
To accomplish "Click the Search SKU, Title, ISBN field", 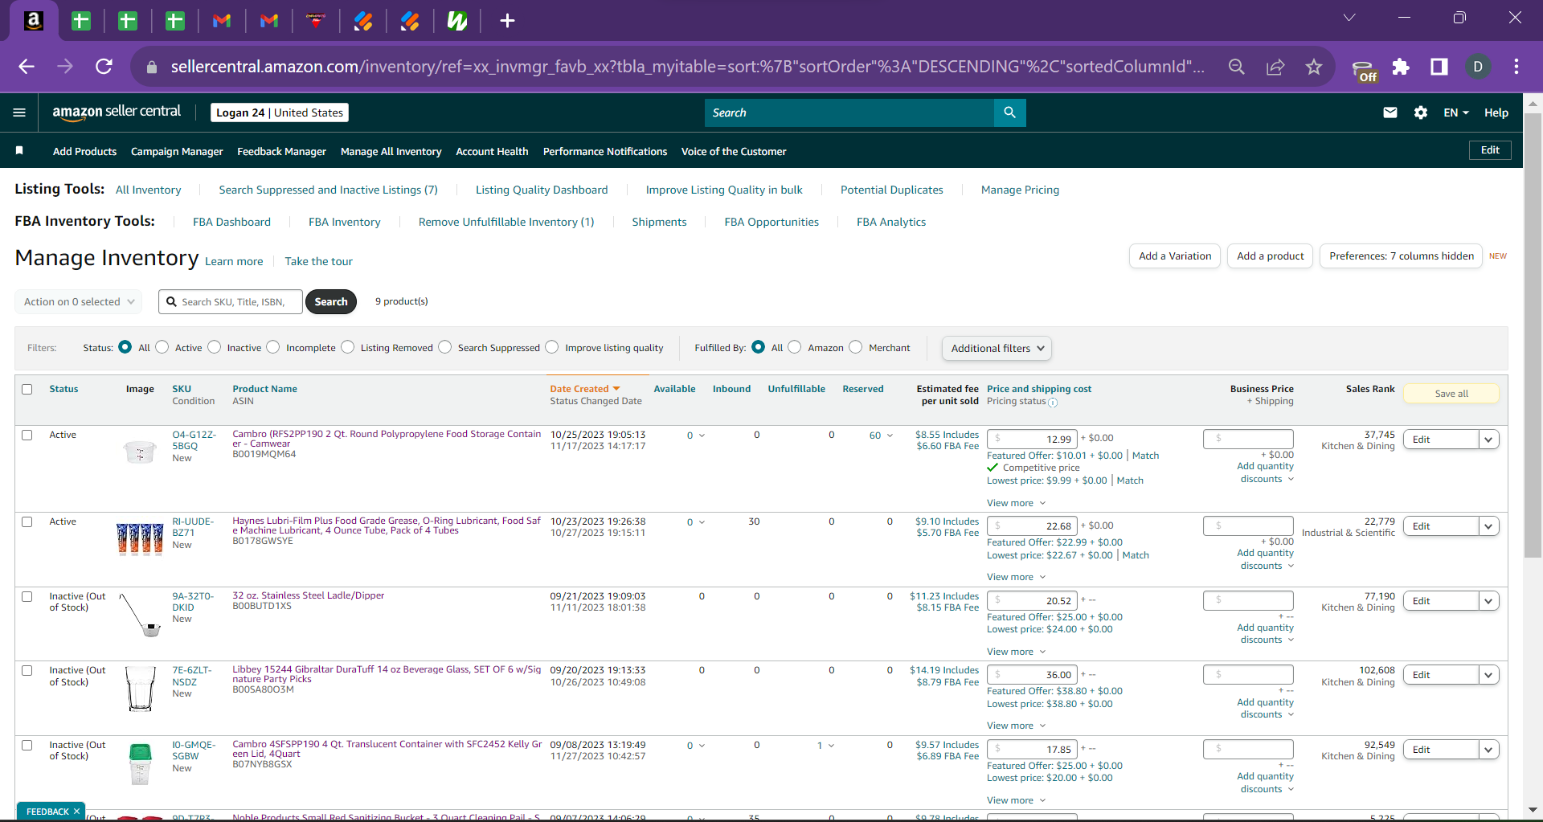I will tap(231, 302).
